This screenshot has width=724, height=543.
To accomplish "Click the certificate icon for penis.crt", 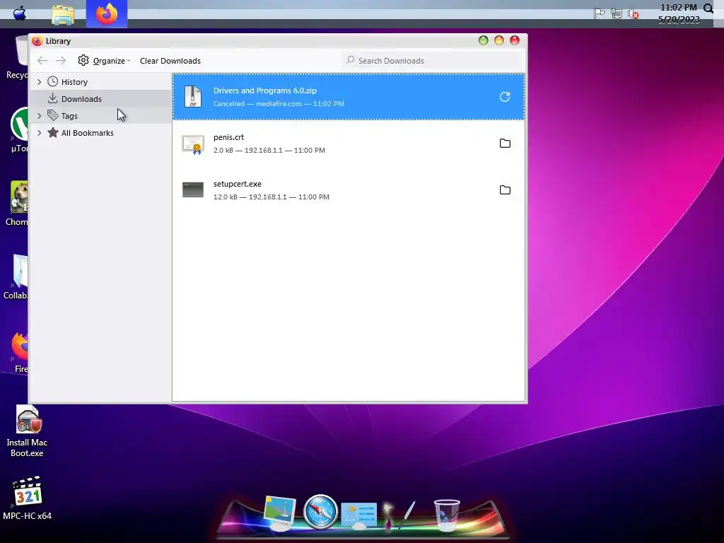I will click(193, 144).
